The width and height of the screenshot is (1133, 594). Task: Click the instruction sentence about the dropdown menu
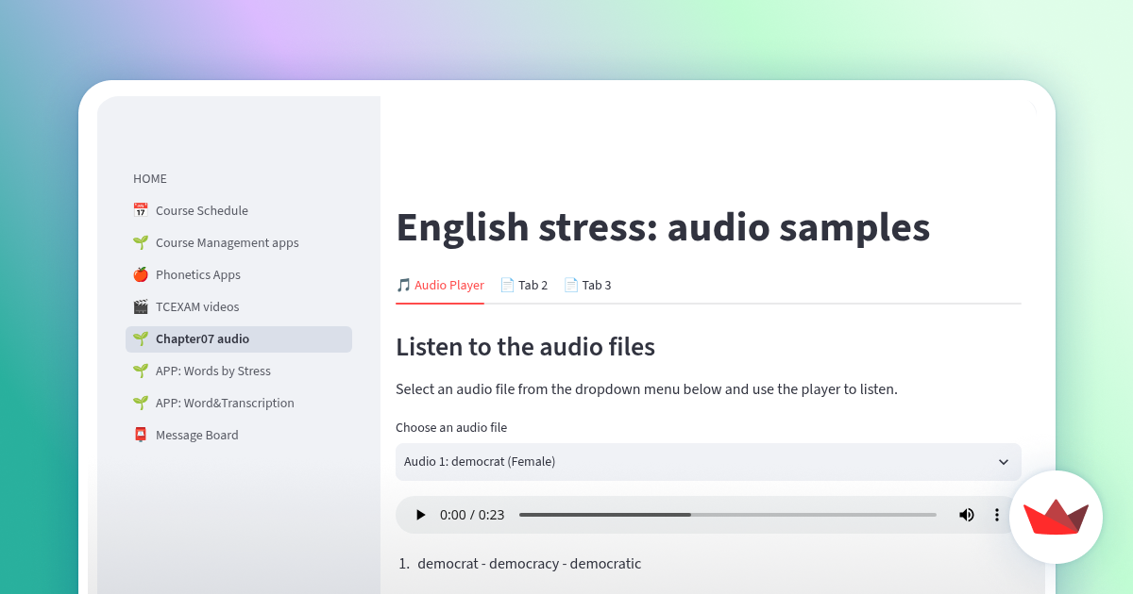647,388
